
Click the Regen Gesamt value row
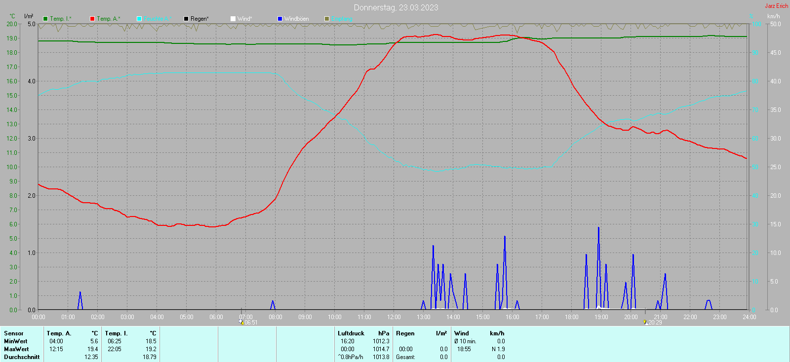click(x=422, y=357)
